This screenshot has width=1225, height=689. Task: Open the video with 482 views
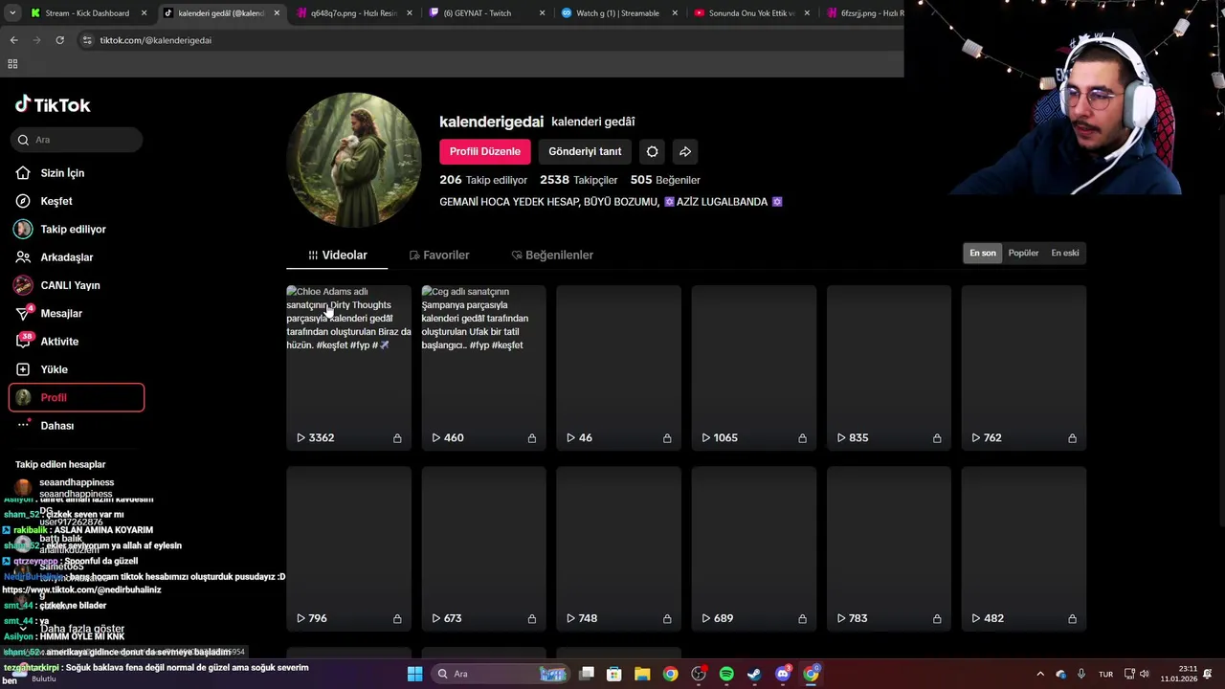pos(1024,548)
